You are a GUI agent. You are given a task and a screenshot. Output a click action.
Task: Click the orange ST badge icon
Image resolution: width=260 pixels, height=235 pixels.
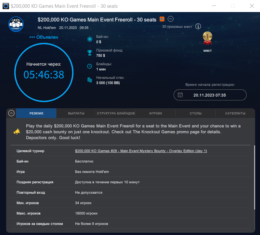point(162,20)
